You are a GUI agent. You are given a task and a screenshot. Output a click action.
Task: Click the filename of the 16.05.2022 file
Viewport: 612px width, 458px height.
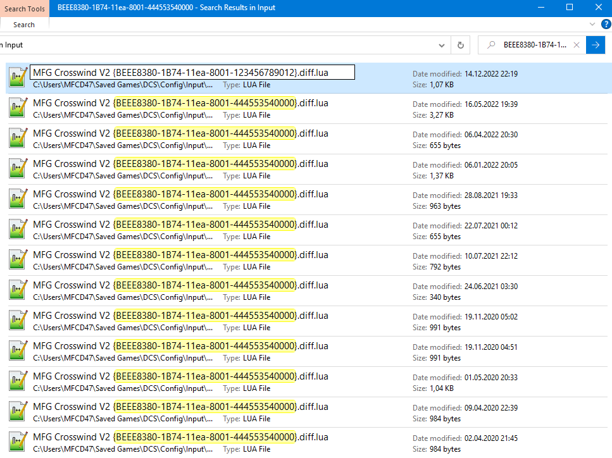(181, 103)
